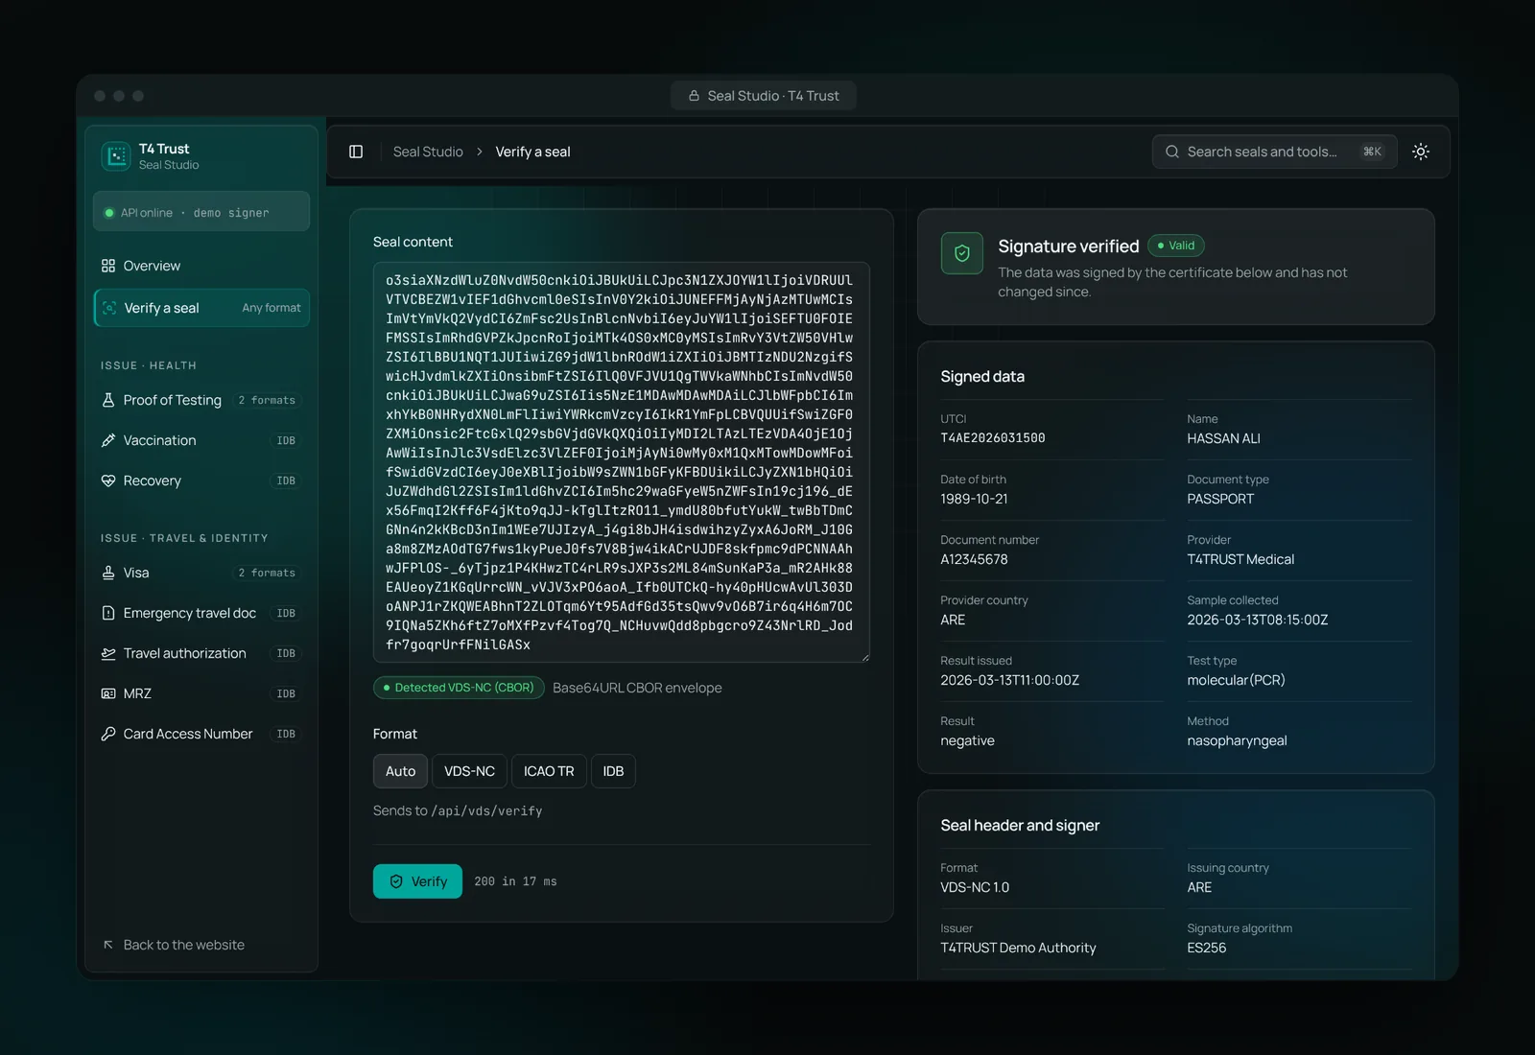This screenshot has width=1535, height=1055.
Task: Select IDB format option
Action: [613, 771]
